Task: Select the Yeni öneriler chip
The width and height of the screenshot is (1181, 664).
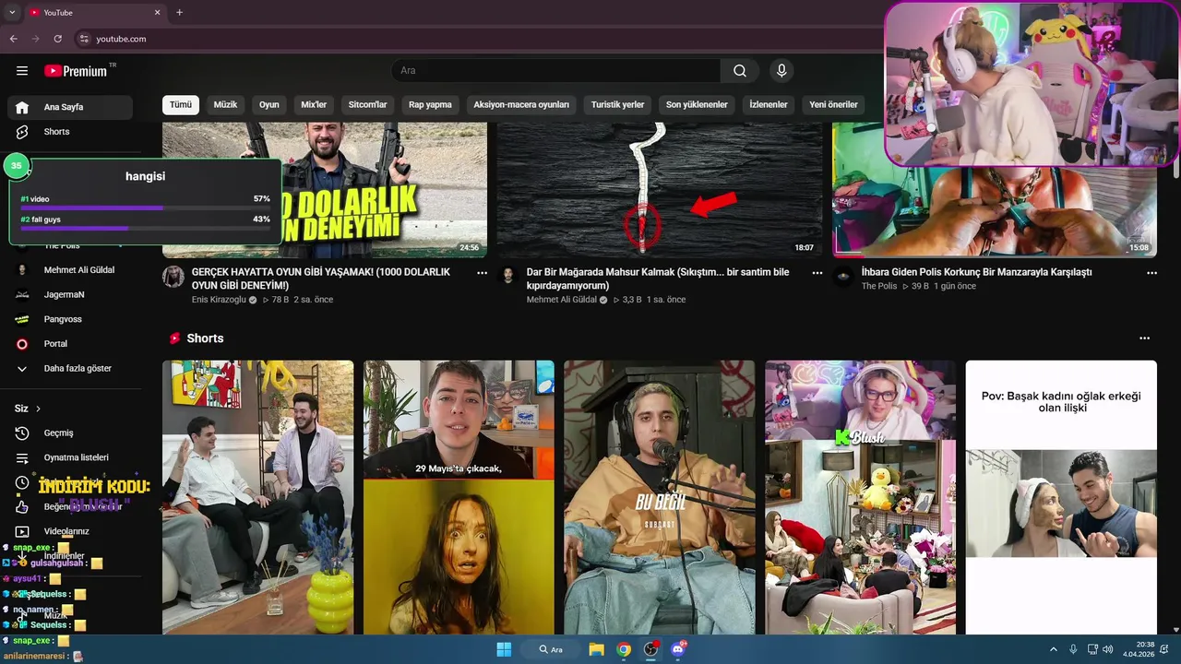Action: click(833, 105)
